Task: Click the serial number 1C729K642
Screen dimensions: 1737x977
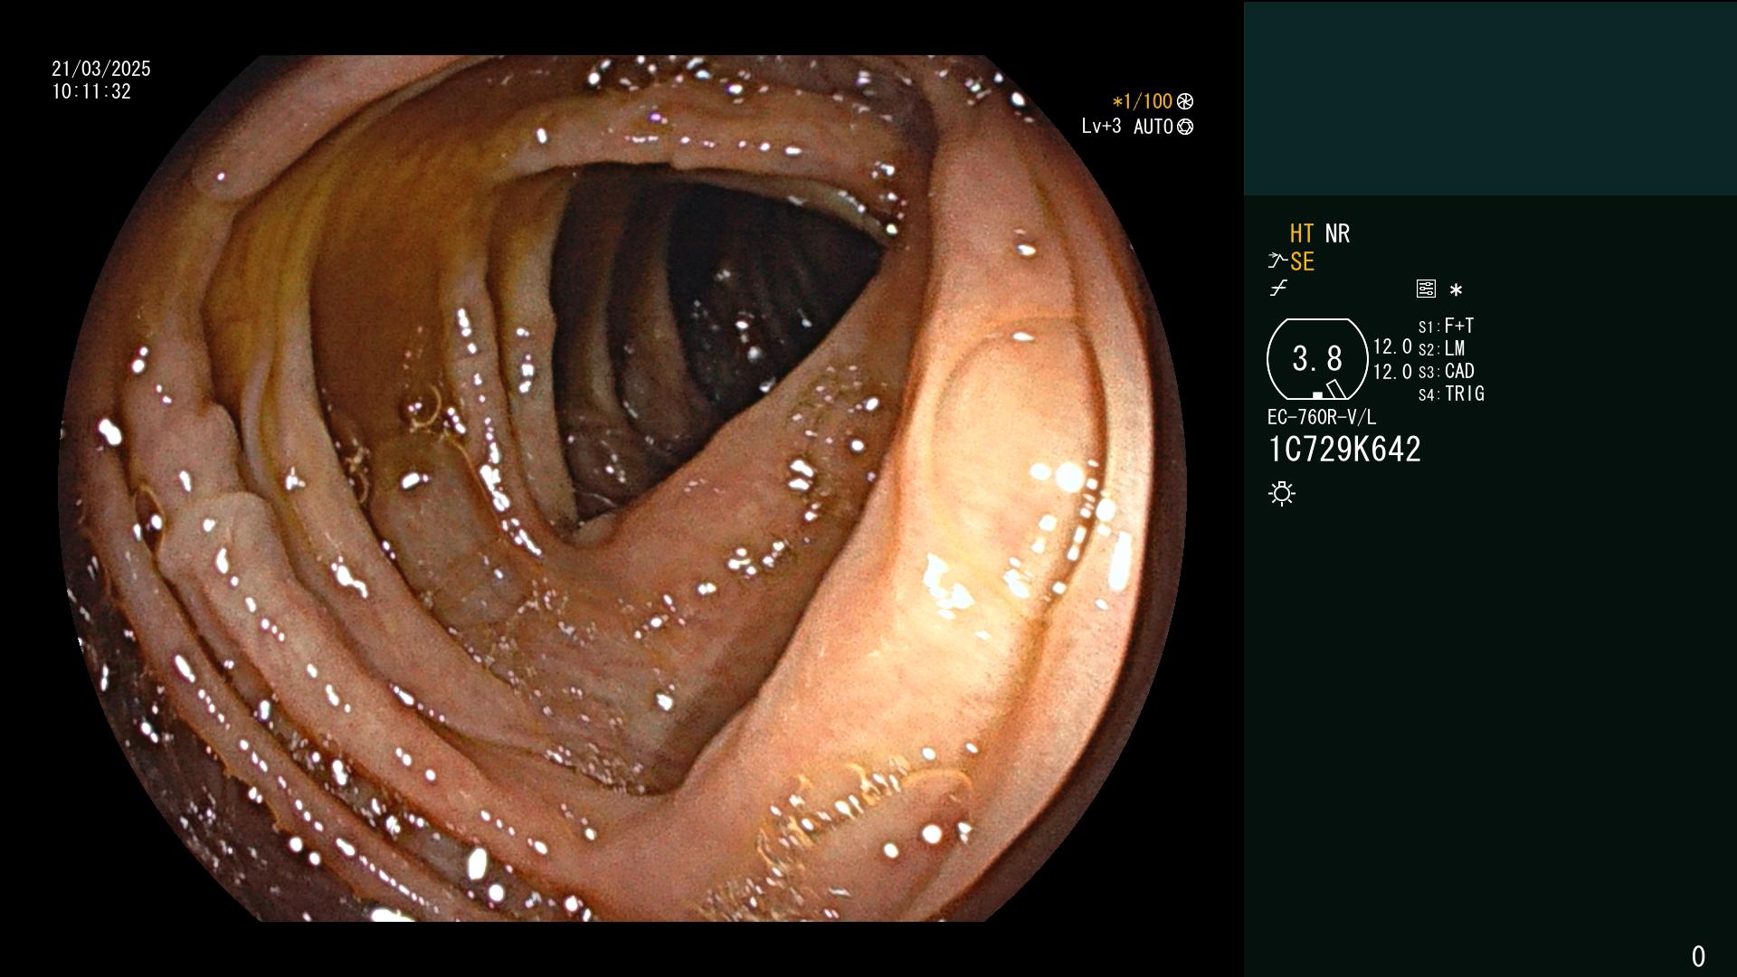Action: coord(1344,449)
